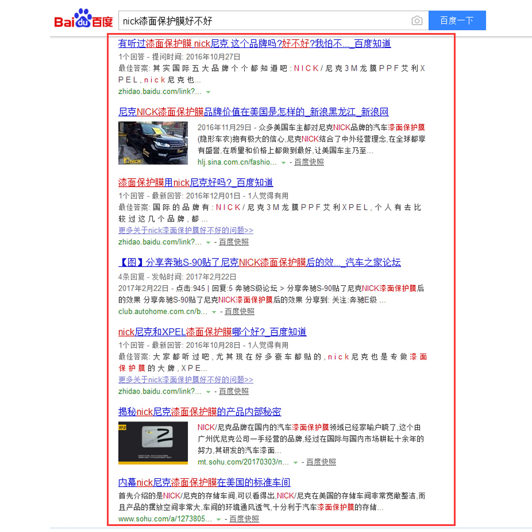Open the black Range Rover thumbnail
The height and width of the screenshot is (532, 532).
point(153,143)
